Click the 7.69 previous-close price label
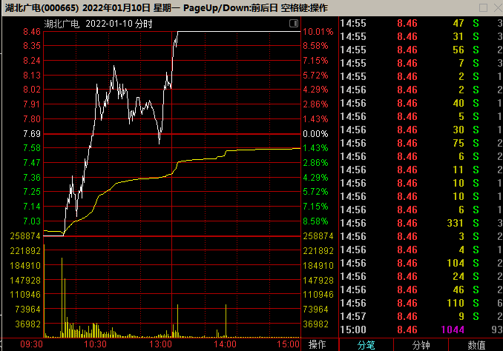 32,133
